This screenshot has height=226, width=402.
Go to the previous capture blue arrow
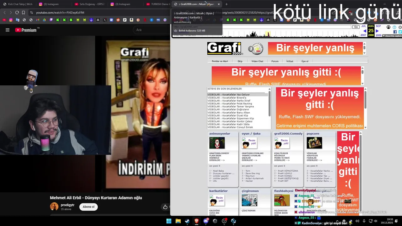click(365, 31)
